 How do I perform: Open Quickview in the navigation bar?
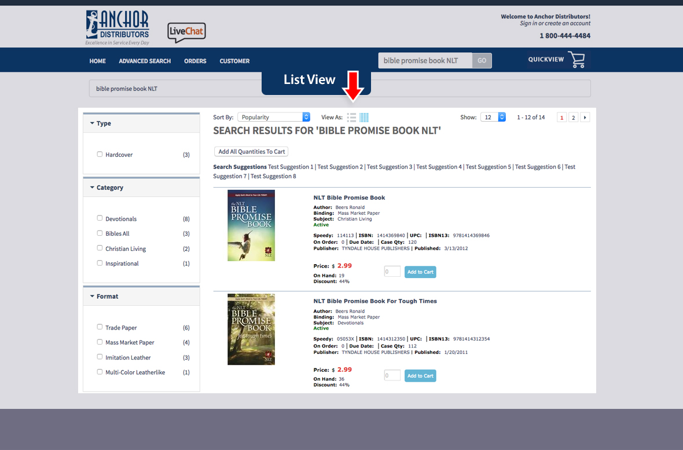[546, 59]
